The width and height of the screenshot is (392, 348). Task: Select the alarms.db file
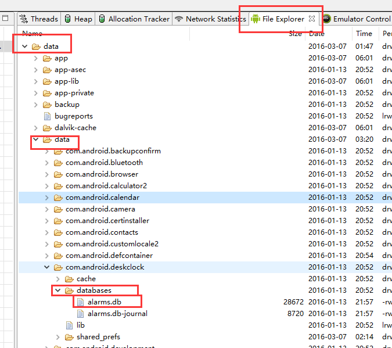pos(105,302)
